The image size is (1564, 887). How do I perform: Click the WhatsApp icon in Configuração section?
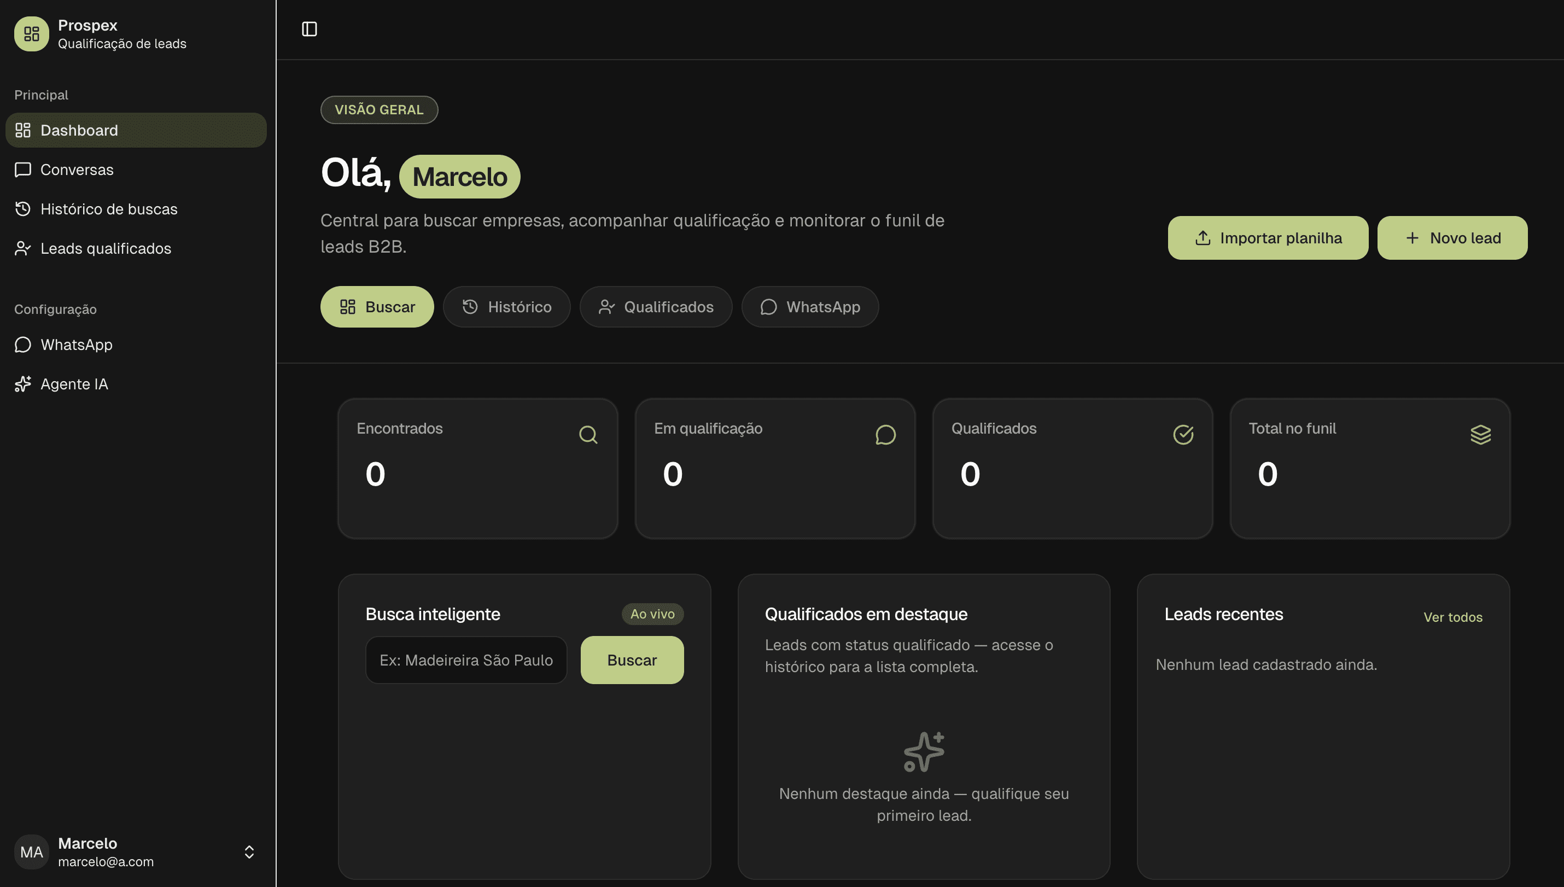pyautogui.click(x=23, y=345)
